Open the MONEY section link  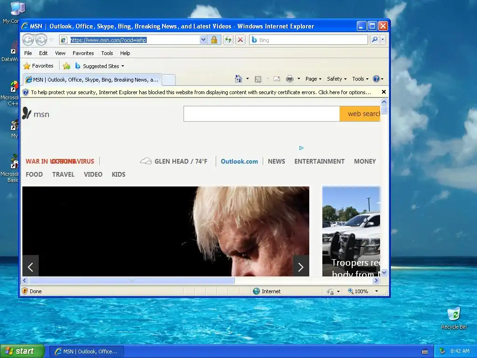point(365,161)
